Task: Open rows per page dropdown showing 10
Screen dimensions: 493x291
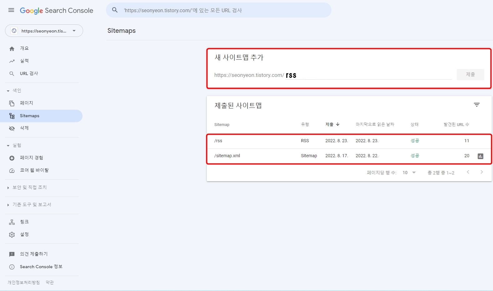Action: coord(409,173)
